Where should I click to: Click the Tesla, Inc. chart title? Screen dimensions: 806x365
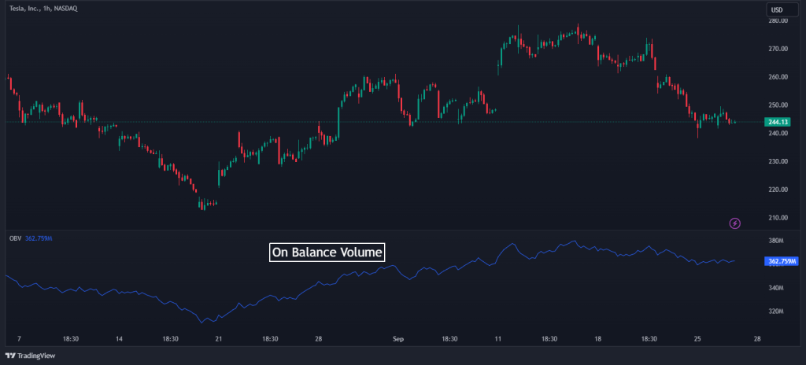point(43,8)
